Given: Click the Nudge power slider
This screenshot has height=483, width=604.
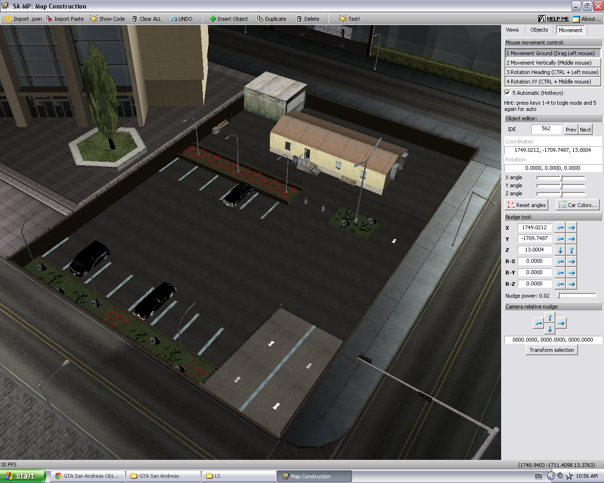Looking at the screenshot, I should click(x=577, y=295).
